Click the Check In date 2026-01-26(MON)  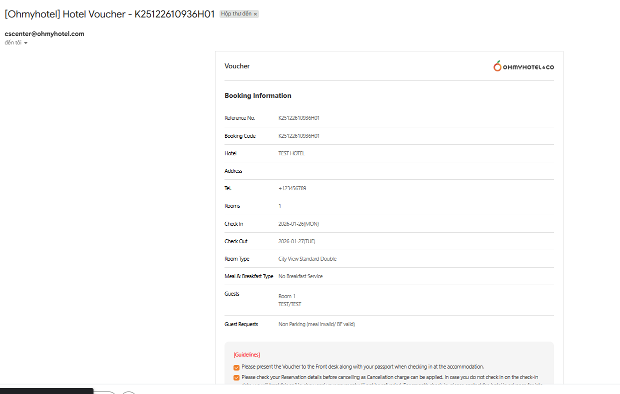[298, 224]
